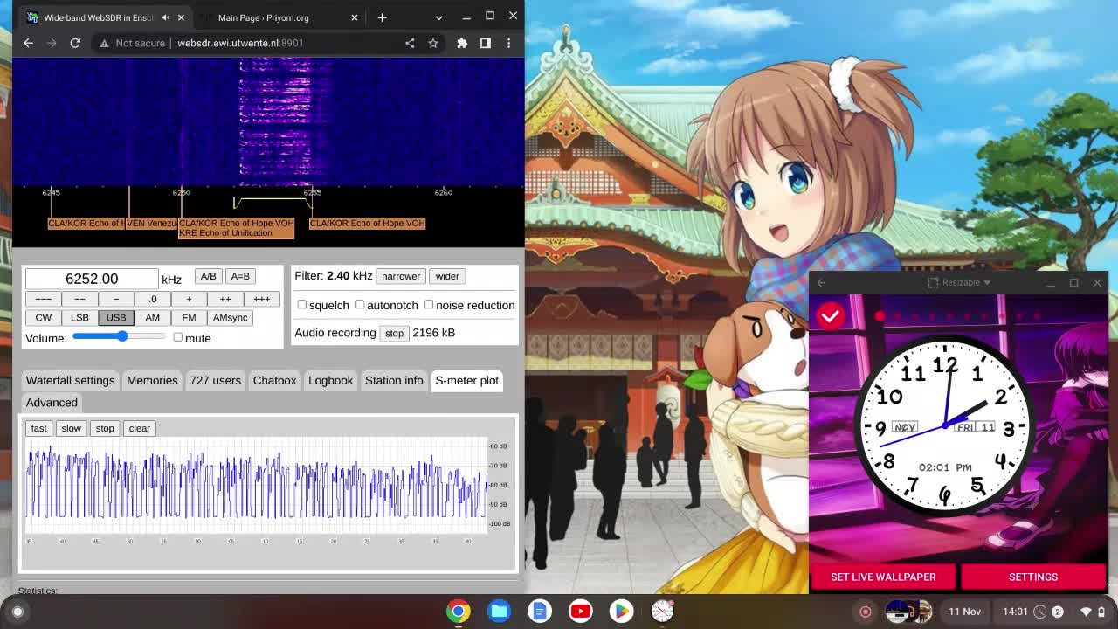The height and width of the screenshot is (629, 1118).
Task: Open the Logbook tab
Action: tap(330, 380)
